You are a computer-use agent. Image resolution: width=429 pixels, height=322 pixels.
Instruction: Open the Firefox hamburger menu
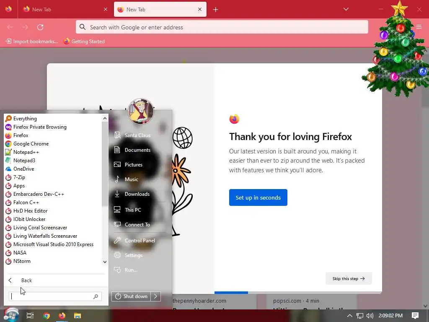[x=419, y=27]
